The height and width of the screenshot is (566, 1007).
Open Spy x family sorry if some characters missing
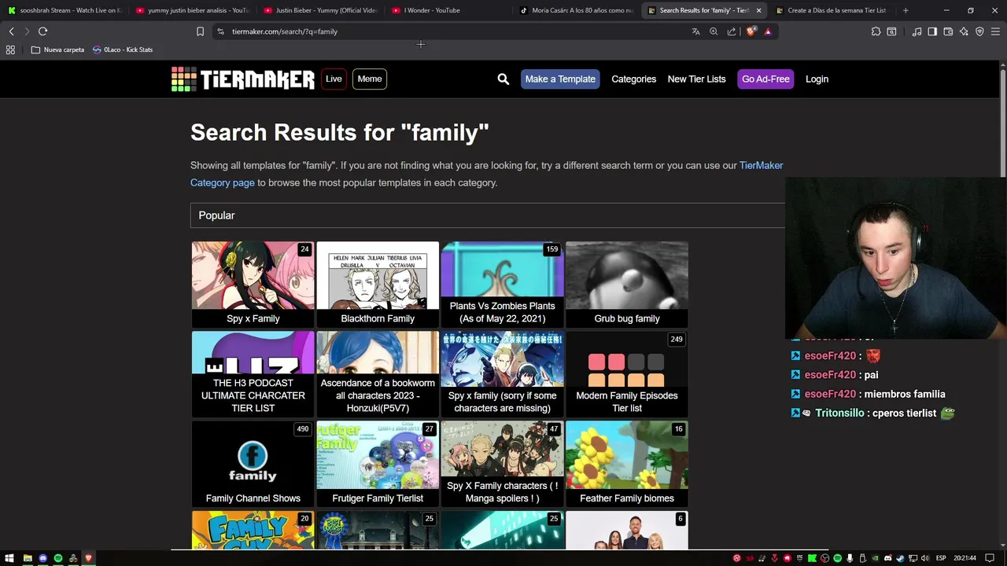pyautogui.click(x=502, y=374)
